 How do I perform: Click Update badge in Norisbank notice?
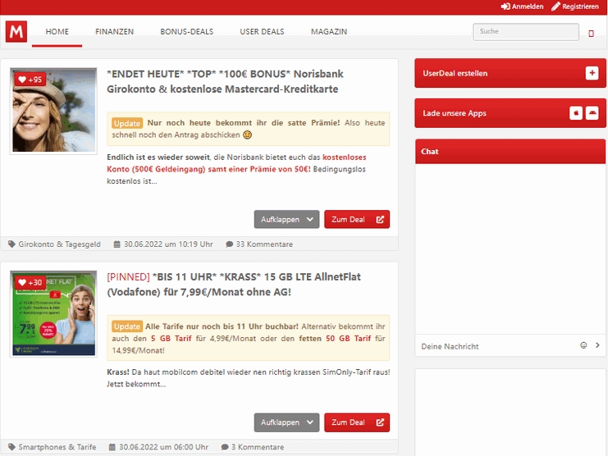click(x=127, y=123)
